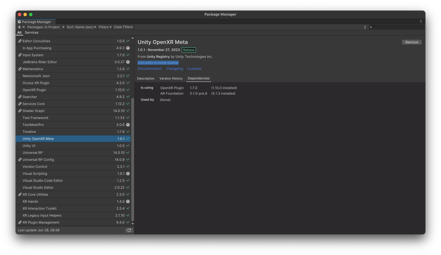Open the toolbar three-dot options menu

point(365,27)
